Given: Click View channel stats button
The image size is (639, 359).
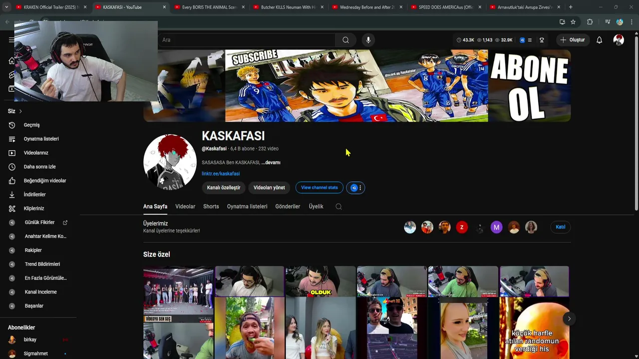Looking at the screenshot, I should 319,187.
